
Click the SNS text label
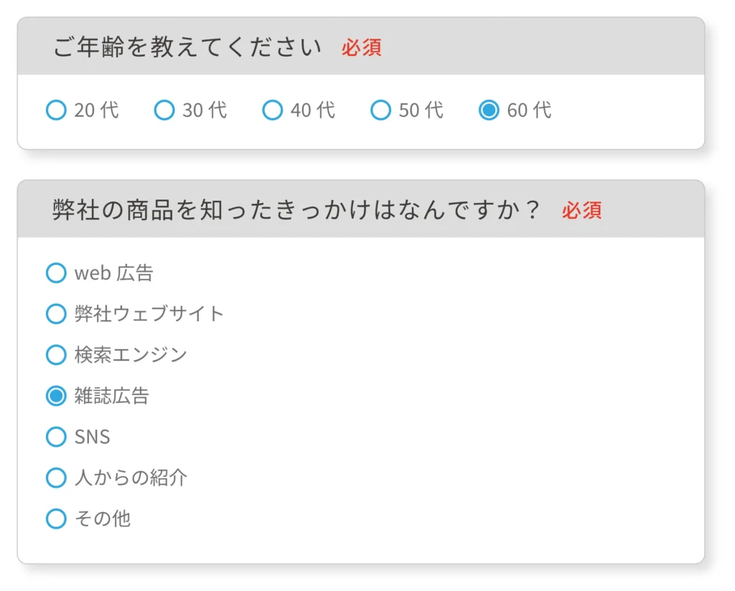92,438
